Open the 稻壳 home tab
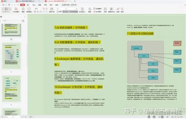Screen dimensions: 186x119 pos(4,1)
